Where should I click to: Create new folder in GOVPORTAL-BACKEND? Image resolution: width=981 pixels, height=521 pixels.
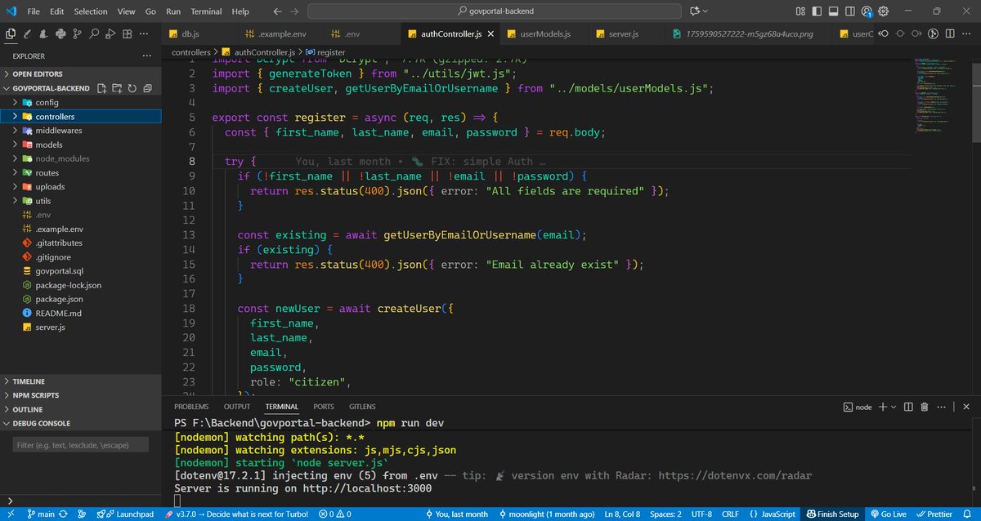[x=117, y=88]
